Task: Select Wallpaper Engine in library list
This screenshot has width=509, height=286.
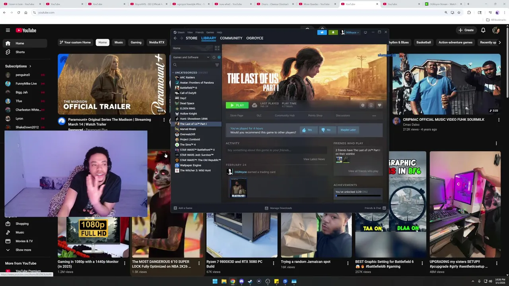Action: [190, 165]
